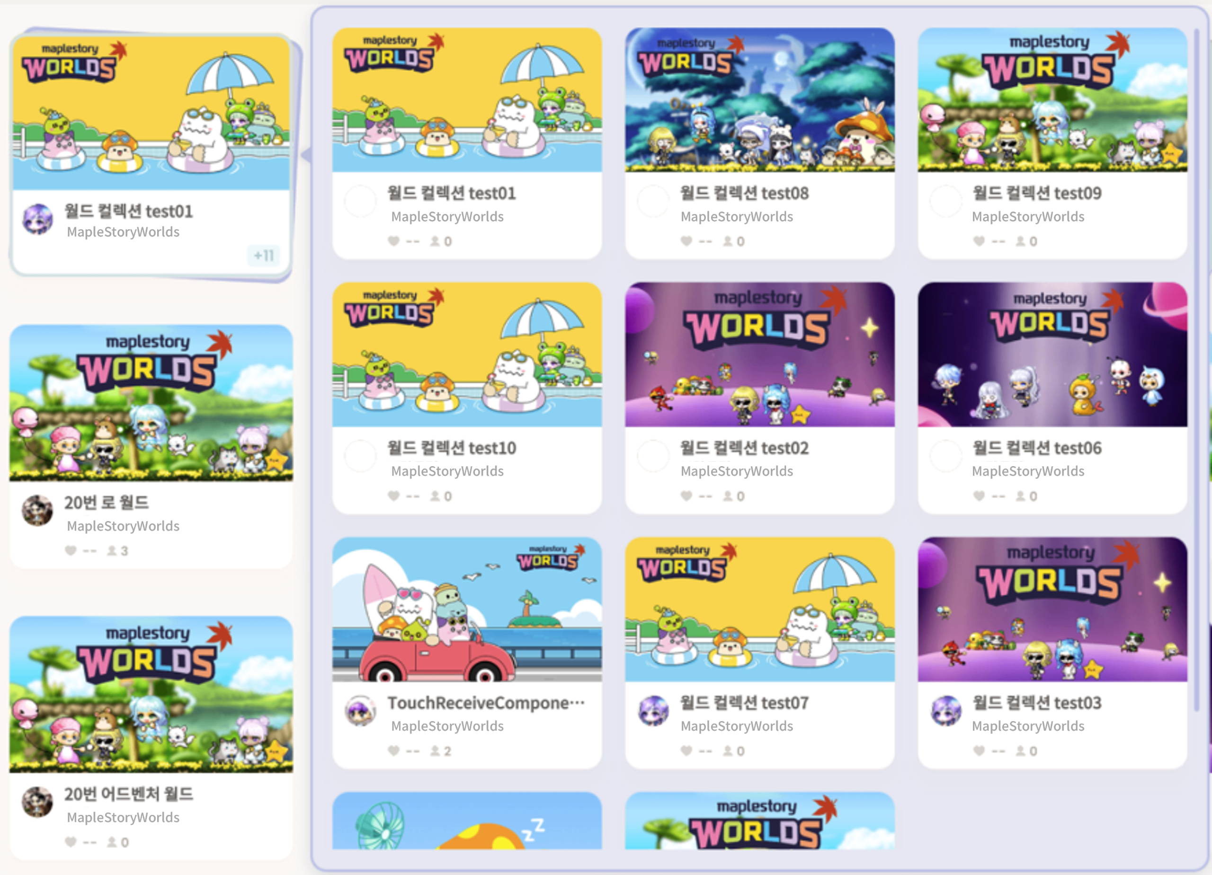Click the avatar icon beside 월드 컬렉션 test03

[946, 711]
